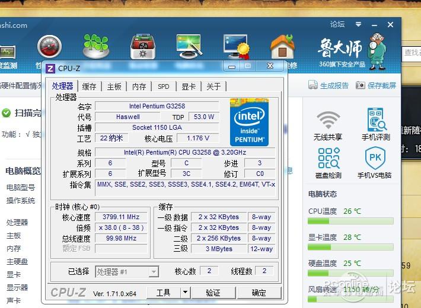Click the 确定 OK button in CPU-Z

pyautogui.click(x=259, y=293)
